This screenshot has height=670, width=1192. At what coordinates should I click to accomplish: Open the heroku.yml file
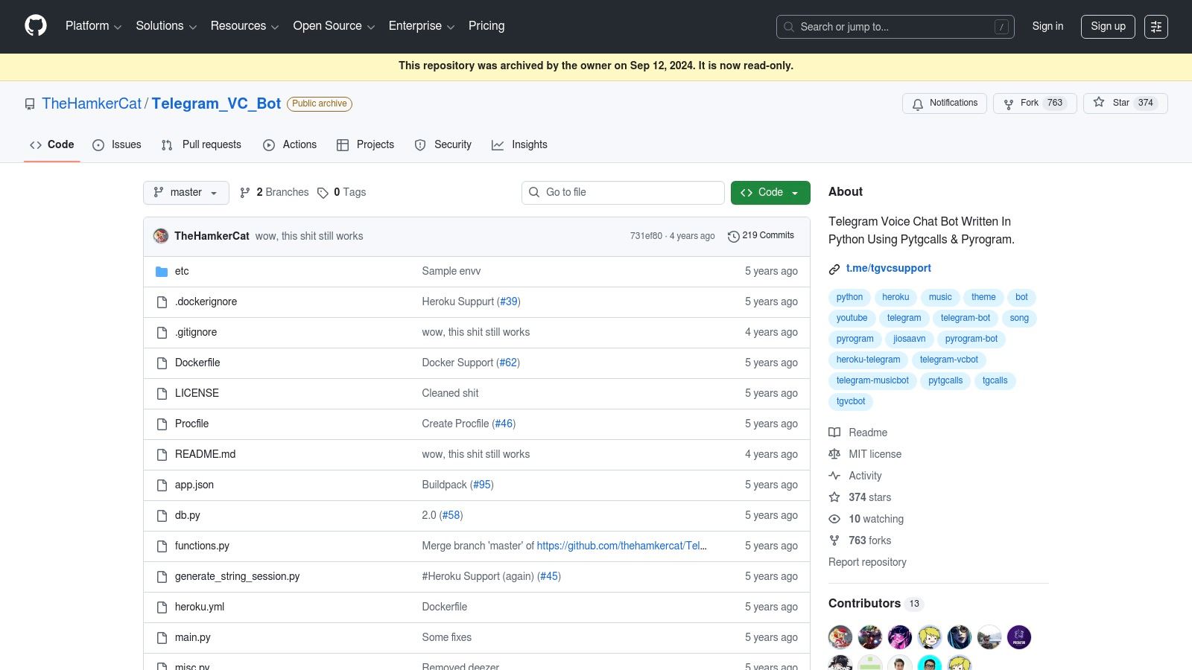pyautogui.click(x=200, y=607)
